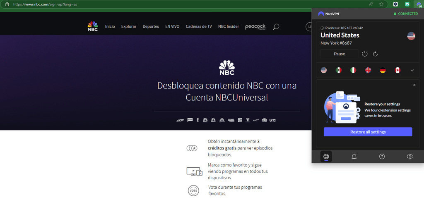Select the Germany flag quick-connect
Viewport: 424px width, 202px height.
click(383, 70)
